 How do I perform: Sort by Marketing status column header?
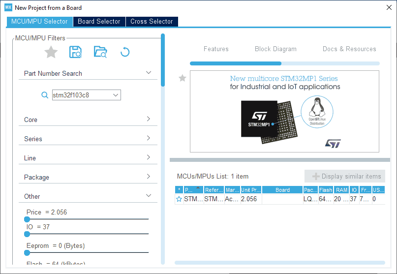[232, 190]
